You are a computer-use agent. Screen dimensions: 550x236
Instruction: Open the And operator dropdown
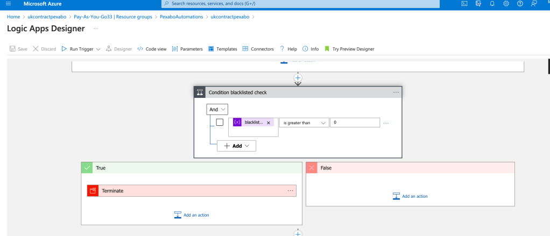point(217,109)
